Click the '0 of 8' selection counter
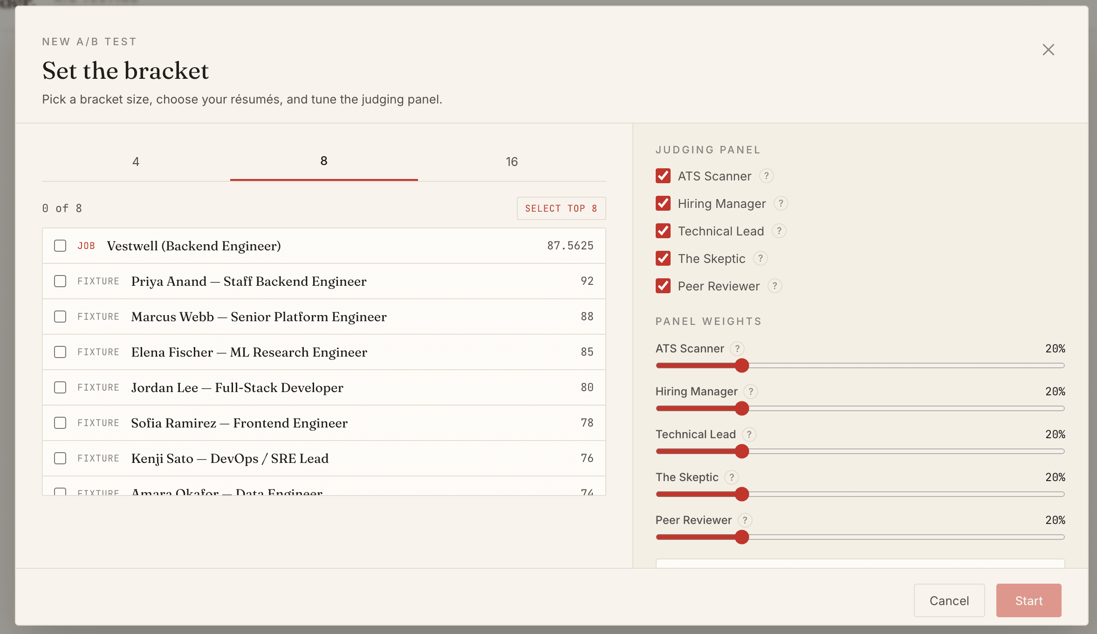This screenshot has width=1097, height=634. click(x=62, y=208)
